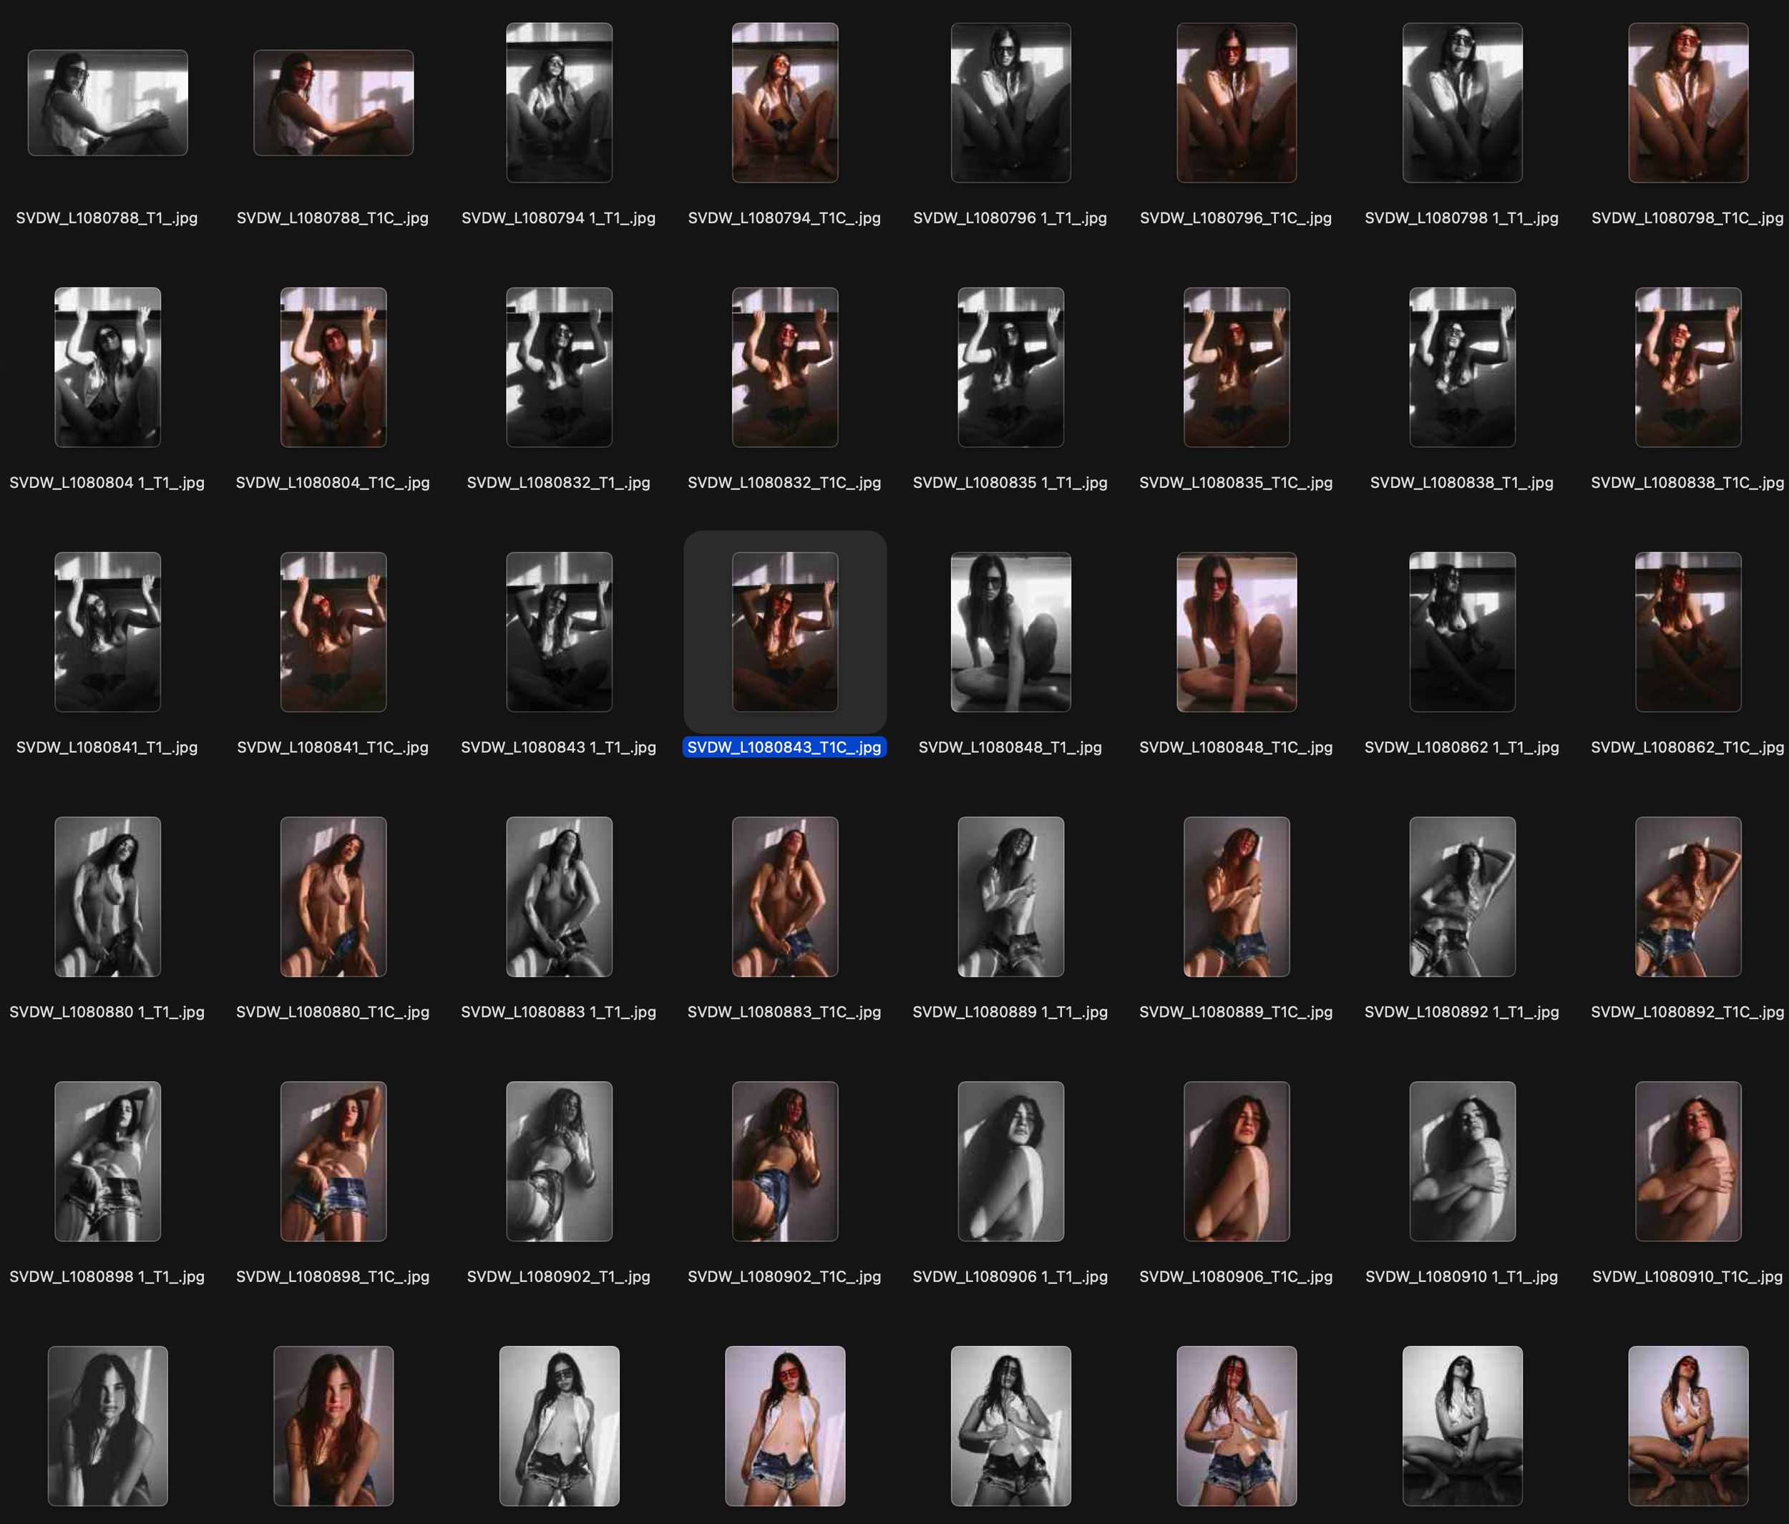Select file SVDW_L1080835 1_T1_.jpg
This screenshot has height=1524, width=1789.
1010,367
